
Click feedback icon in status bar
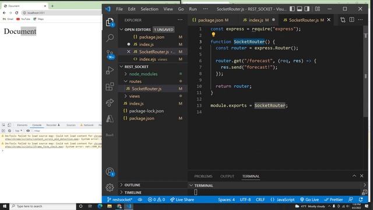point(351,199)
